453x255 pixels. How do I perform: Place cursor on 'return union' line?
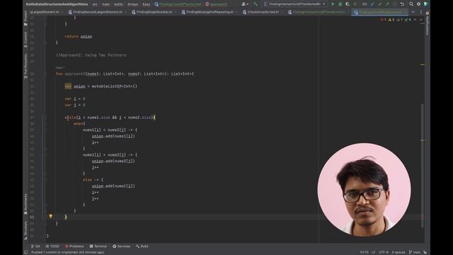(79, 36)
